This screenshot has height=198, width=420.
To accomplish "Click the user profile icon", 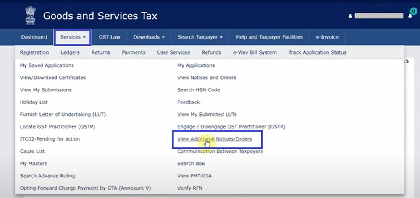I will click(350, 16).
